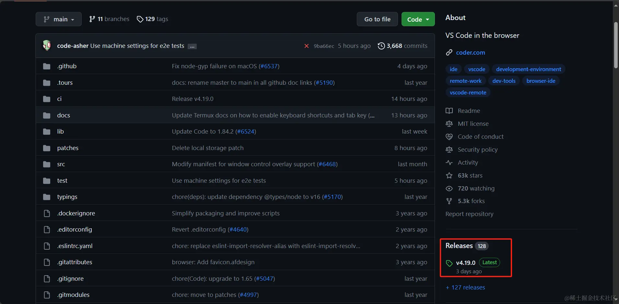The height and width of the screenshot is (304, 619).
Task: Click the .dockerignore file icon
Action: (47, 213)
